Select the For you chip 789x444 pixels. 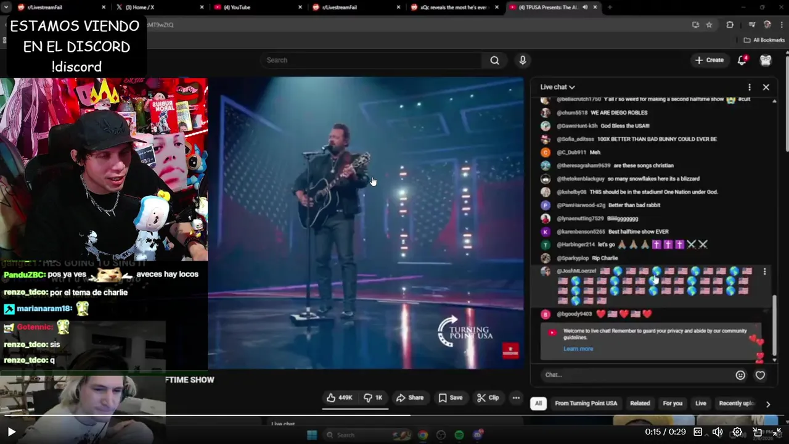point(672,403)
